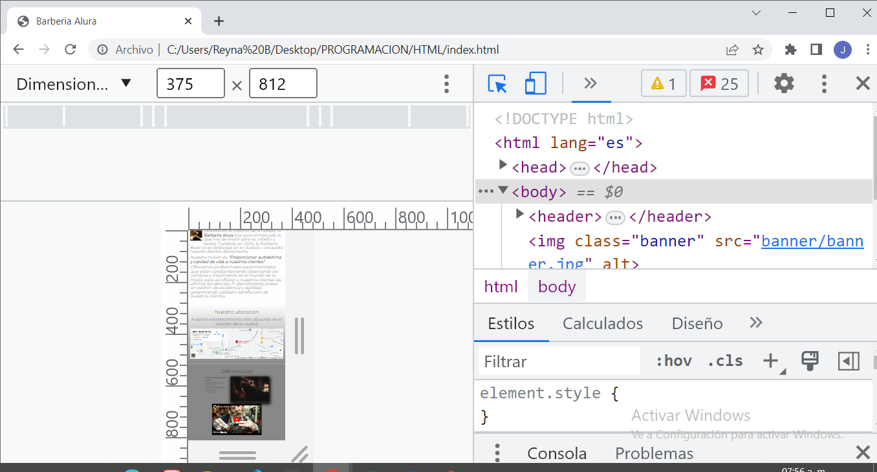Switch to the Calculados tab
The image size is (877, 472).
point(603,323)
